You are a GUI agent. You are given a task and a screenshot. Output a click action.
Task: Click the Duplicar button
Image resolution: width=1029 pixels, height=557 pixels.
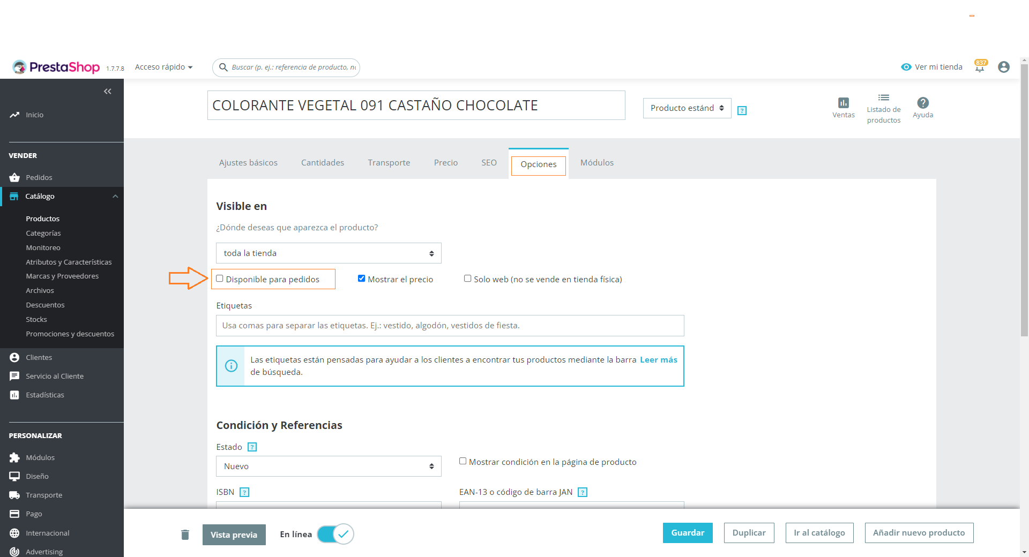pyautogui.click(x=749, y=533)
